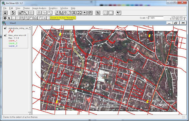Uncheck the Jalankota_mlng theme checkbox
Viewport: 189px width, 121px height.
(x=5, y=28)
